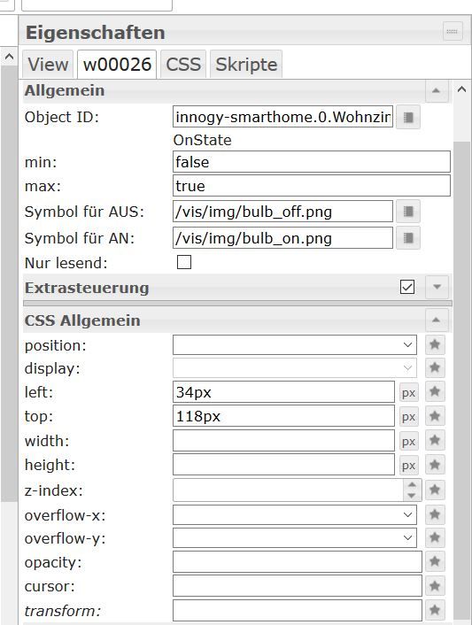472x625 pixels.
Task: Open the position dropdown
Action: tap(295, 344)
